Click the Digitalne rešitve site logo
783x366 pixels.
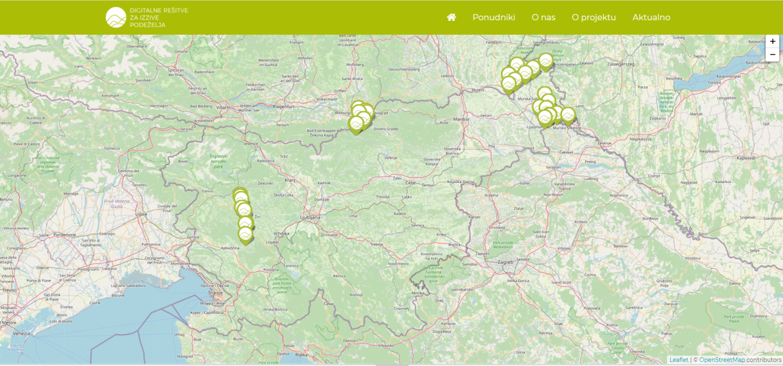[147, 17]
